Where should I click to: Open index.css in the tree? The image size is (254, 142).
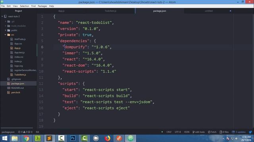tap(19, 57)
